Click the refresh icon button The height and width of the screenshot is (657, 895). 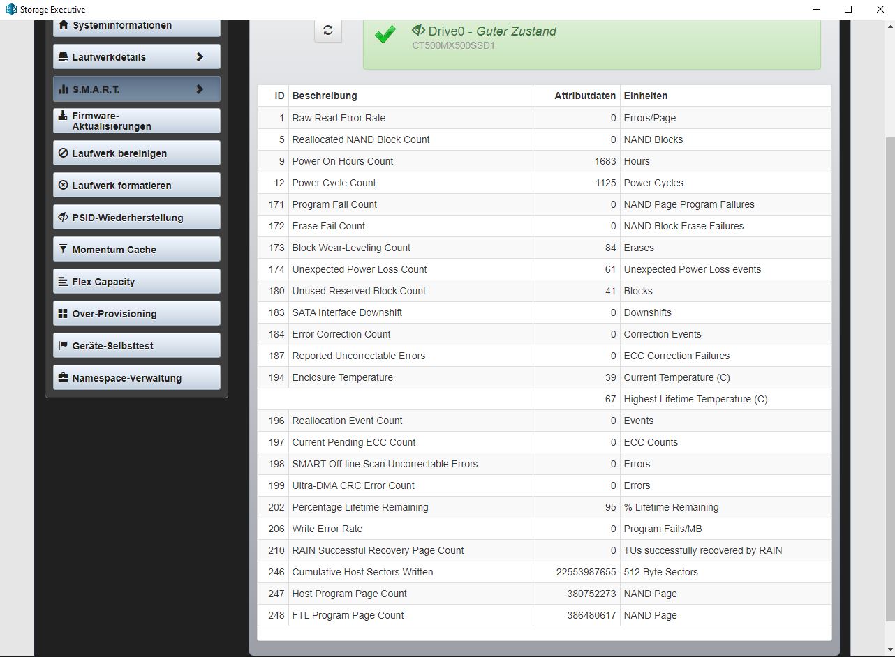pyautogui.click(x=328, y=30)
